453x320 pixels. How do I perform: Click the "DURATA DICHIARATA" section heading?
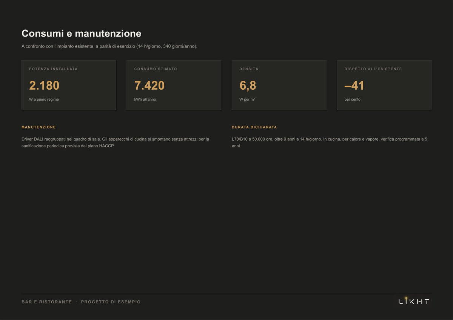pyautogui.click(x=254, y=127)
